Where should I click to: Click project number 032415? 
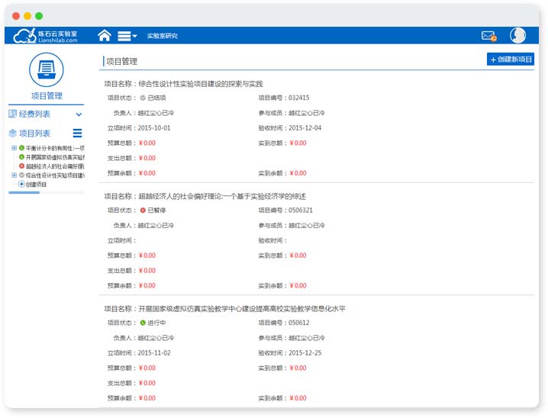coord(299,98)
